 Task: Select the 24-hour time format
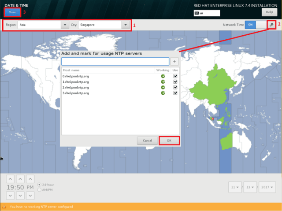point(39,185)
